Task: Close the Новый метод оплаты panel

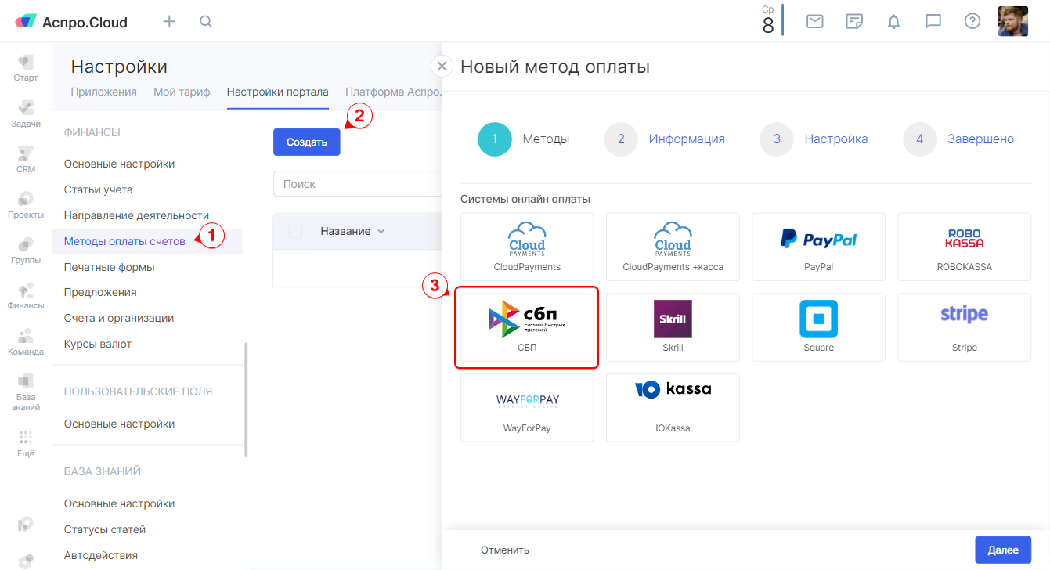Action: click(442, 67)
